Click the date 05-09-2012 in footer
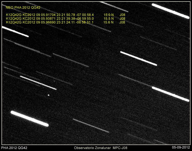 click(x=181, y=148)
